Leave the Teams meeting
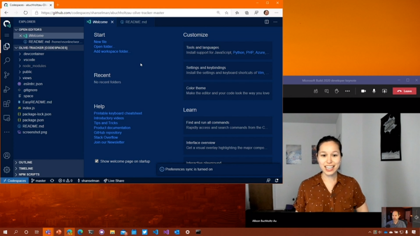The image size is (420, 236). (404, 91)
